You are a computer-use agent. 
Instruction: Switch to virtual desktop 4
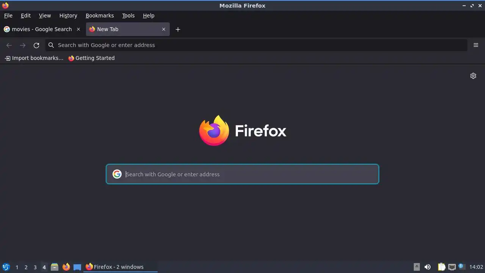44,267
